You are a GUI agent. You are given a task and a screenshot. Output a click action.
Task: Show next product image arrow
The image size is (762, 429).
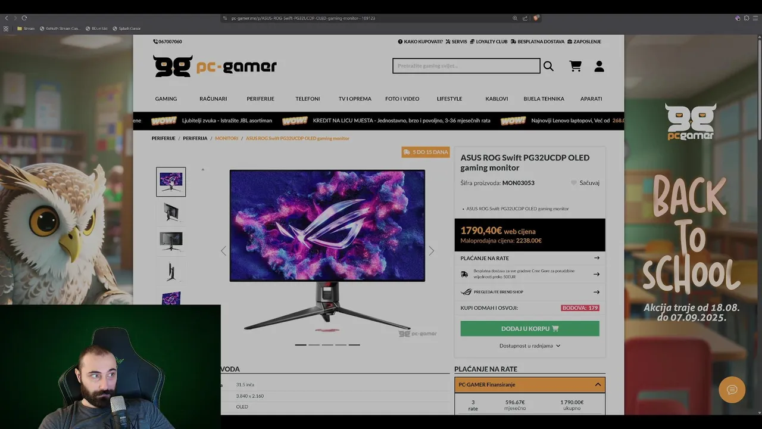tap(432, 251)
